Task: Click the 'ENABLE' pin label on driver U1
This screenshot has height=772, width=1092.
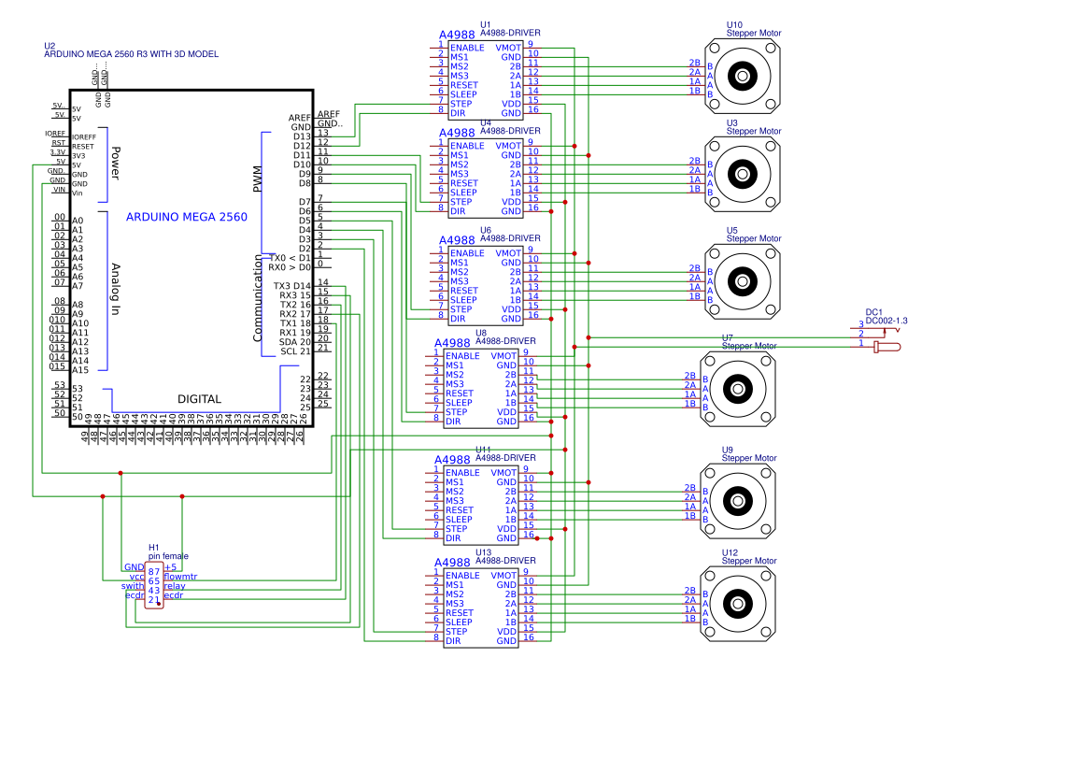Action: (467, 48)
